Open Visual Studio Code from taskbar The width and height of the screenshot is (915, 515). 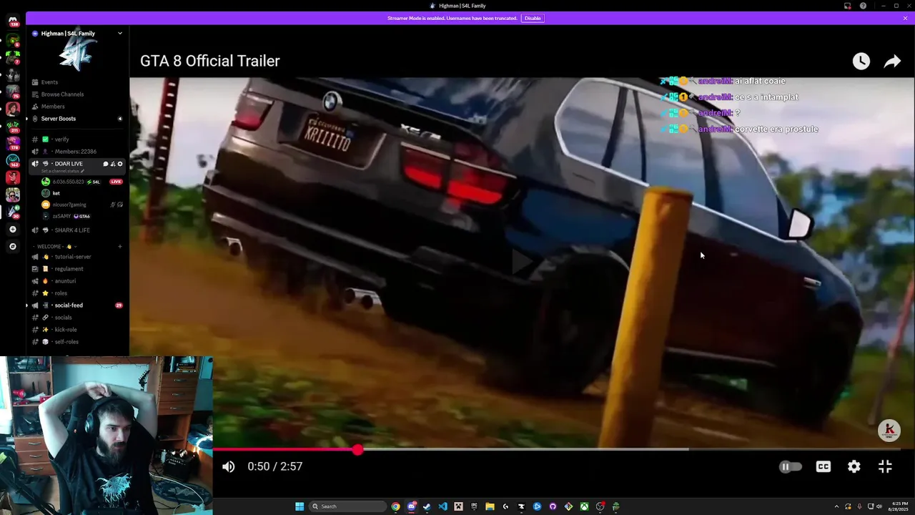[442, 506]
